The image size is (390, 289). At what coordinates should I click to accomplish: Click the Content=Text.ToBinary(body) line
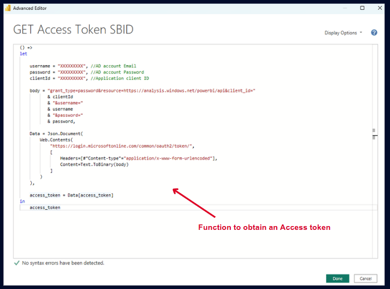[94, 165]
